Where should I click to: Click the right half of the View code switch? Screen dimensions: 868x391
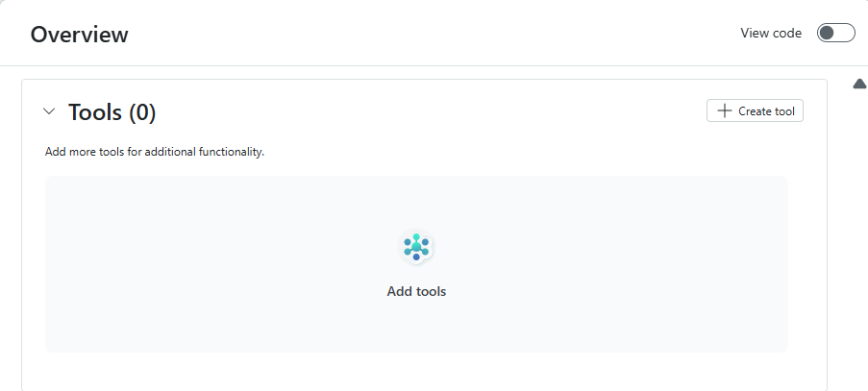tap(845, 33)
